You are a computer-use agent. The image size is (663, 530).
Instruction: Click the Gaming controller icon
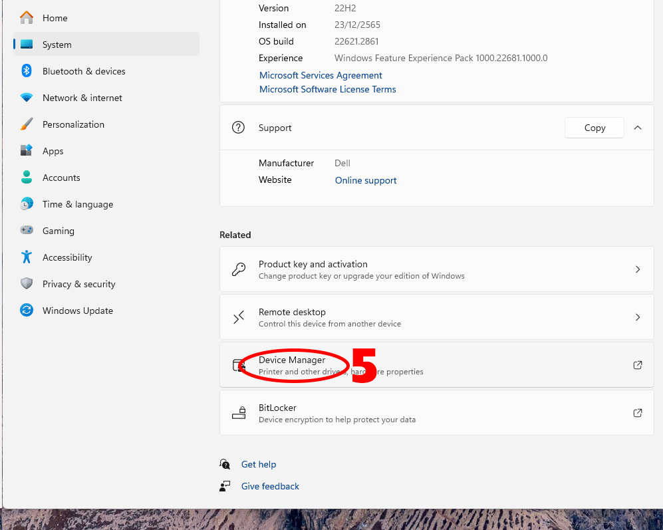(x=27, y=231)
